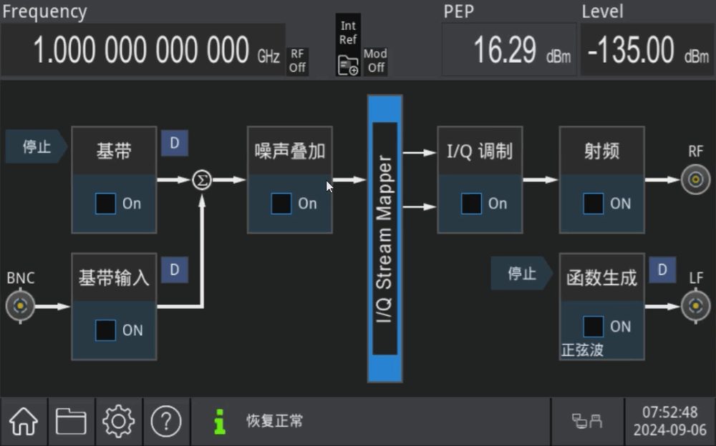
Task: Click the clock showing 07:52:48
Action: (x=670, y=412)
